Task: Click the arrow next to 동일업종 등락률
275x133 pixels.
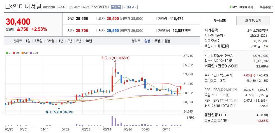Action: 229,120
